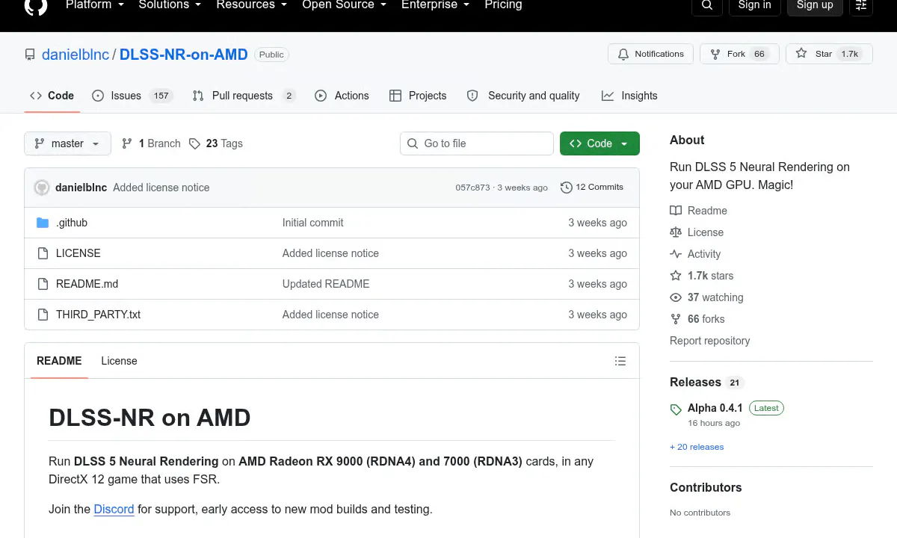The image size is (897, 538).
Task: Expand the Enterprise menu
Action: (x=435, y=4)
